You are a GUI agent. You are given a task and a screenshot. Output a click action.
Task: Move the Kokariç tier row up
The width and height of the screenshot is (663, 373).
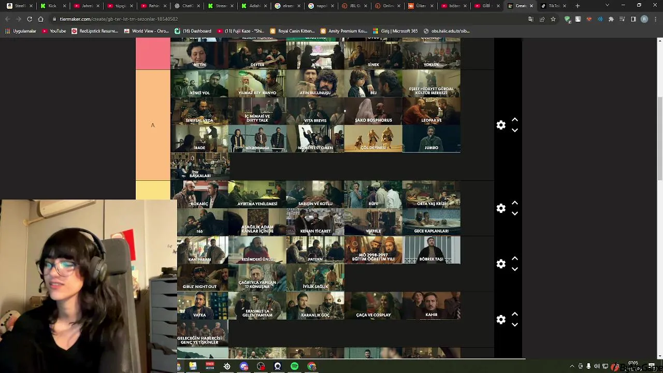515,203
